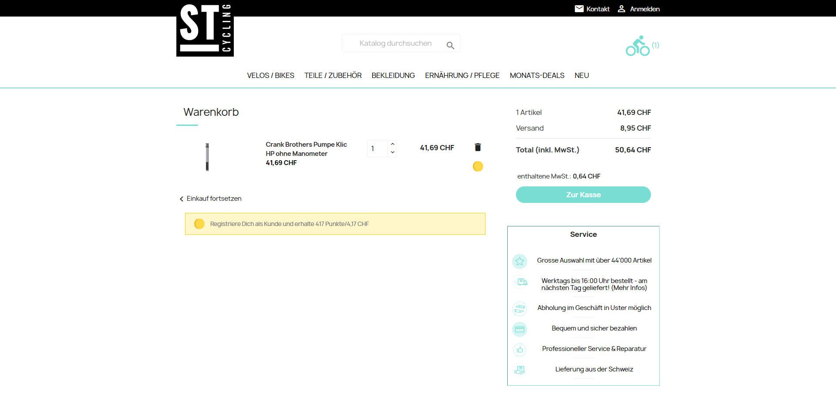
Task: Open the MONATS-DEALS menu
Action: pos(537,75)
